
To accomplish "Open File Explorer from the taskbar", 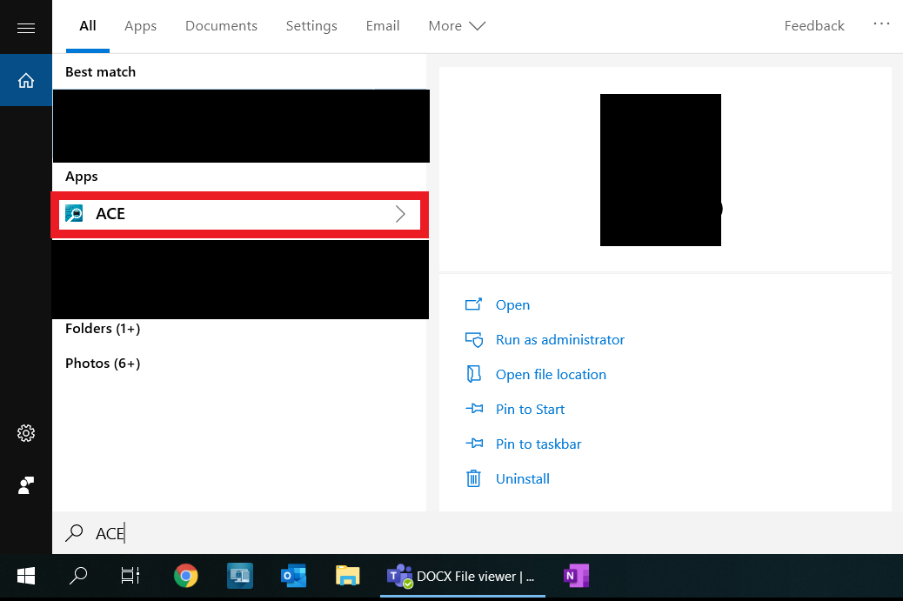I will [x=347, y=576].
